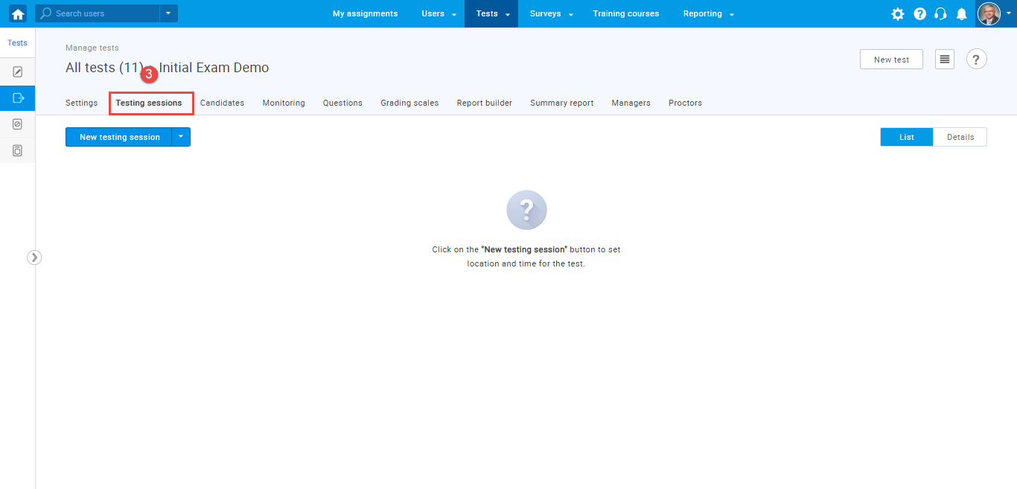Image resolution: width=1017 pixels, height=489 pixels.
Task: Click the New test button
Action: point(891,60)
